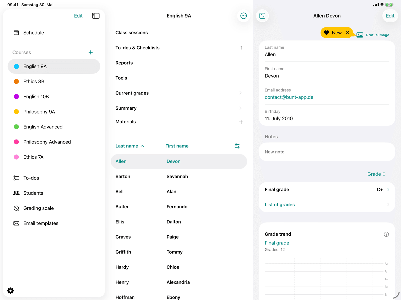The width and height of the screenshot is (401, 300).
Task: Select student Hardy Chloe
Action: 179,267
